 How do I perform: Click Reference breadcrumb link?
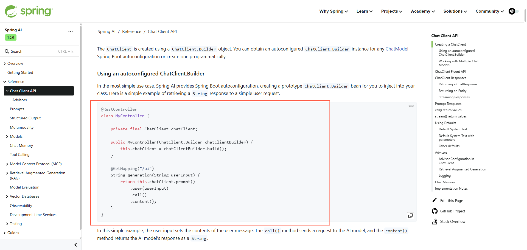tap(132, 32)
